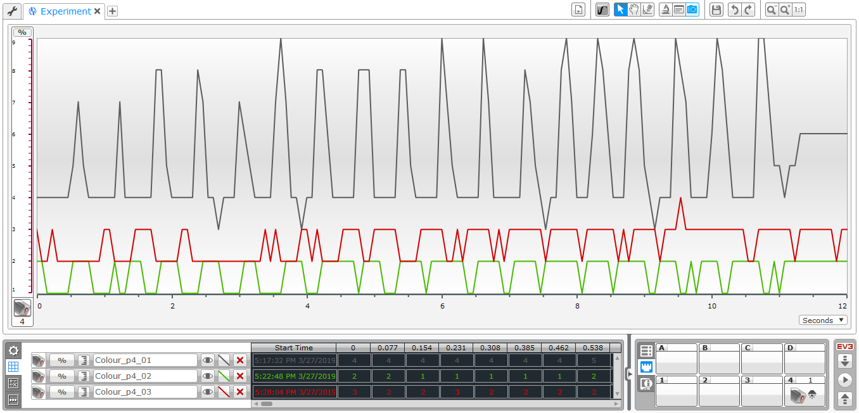Image resolution: width=859 pixels, height=413 pixels.
Task: Click the Zoom In magnifier
Action: coord(786,10)
